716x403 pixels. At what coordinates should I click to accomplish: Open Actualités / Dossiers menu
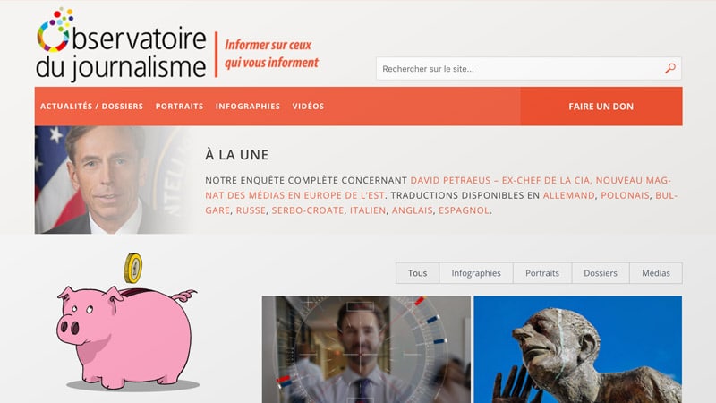(x=92, y=106)
